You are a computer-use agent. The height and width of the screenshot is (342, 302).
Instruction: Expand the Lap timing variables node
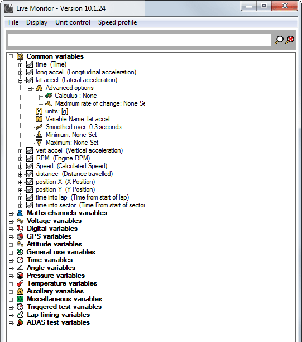(x=11, y=315)
